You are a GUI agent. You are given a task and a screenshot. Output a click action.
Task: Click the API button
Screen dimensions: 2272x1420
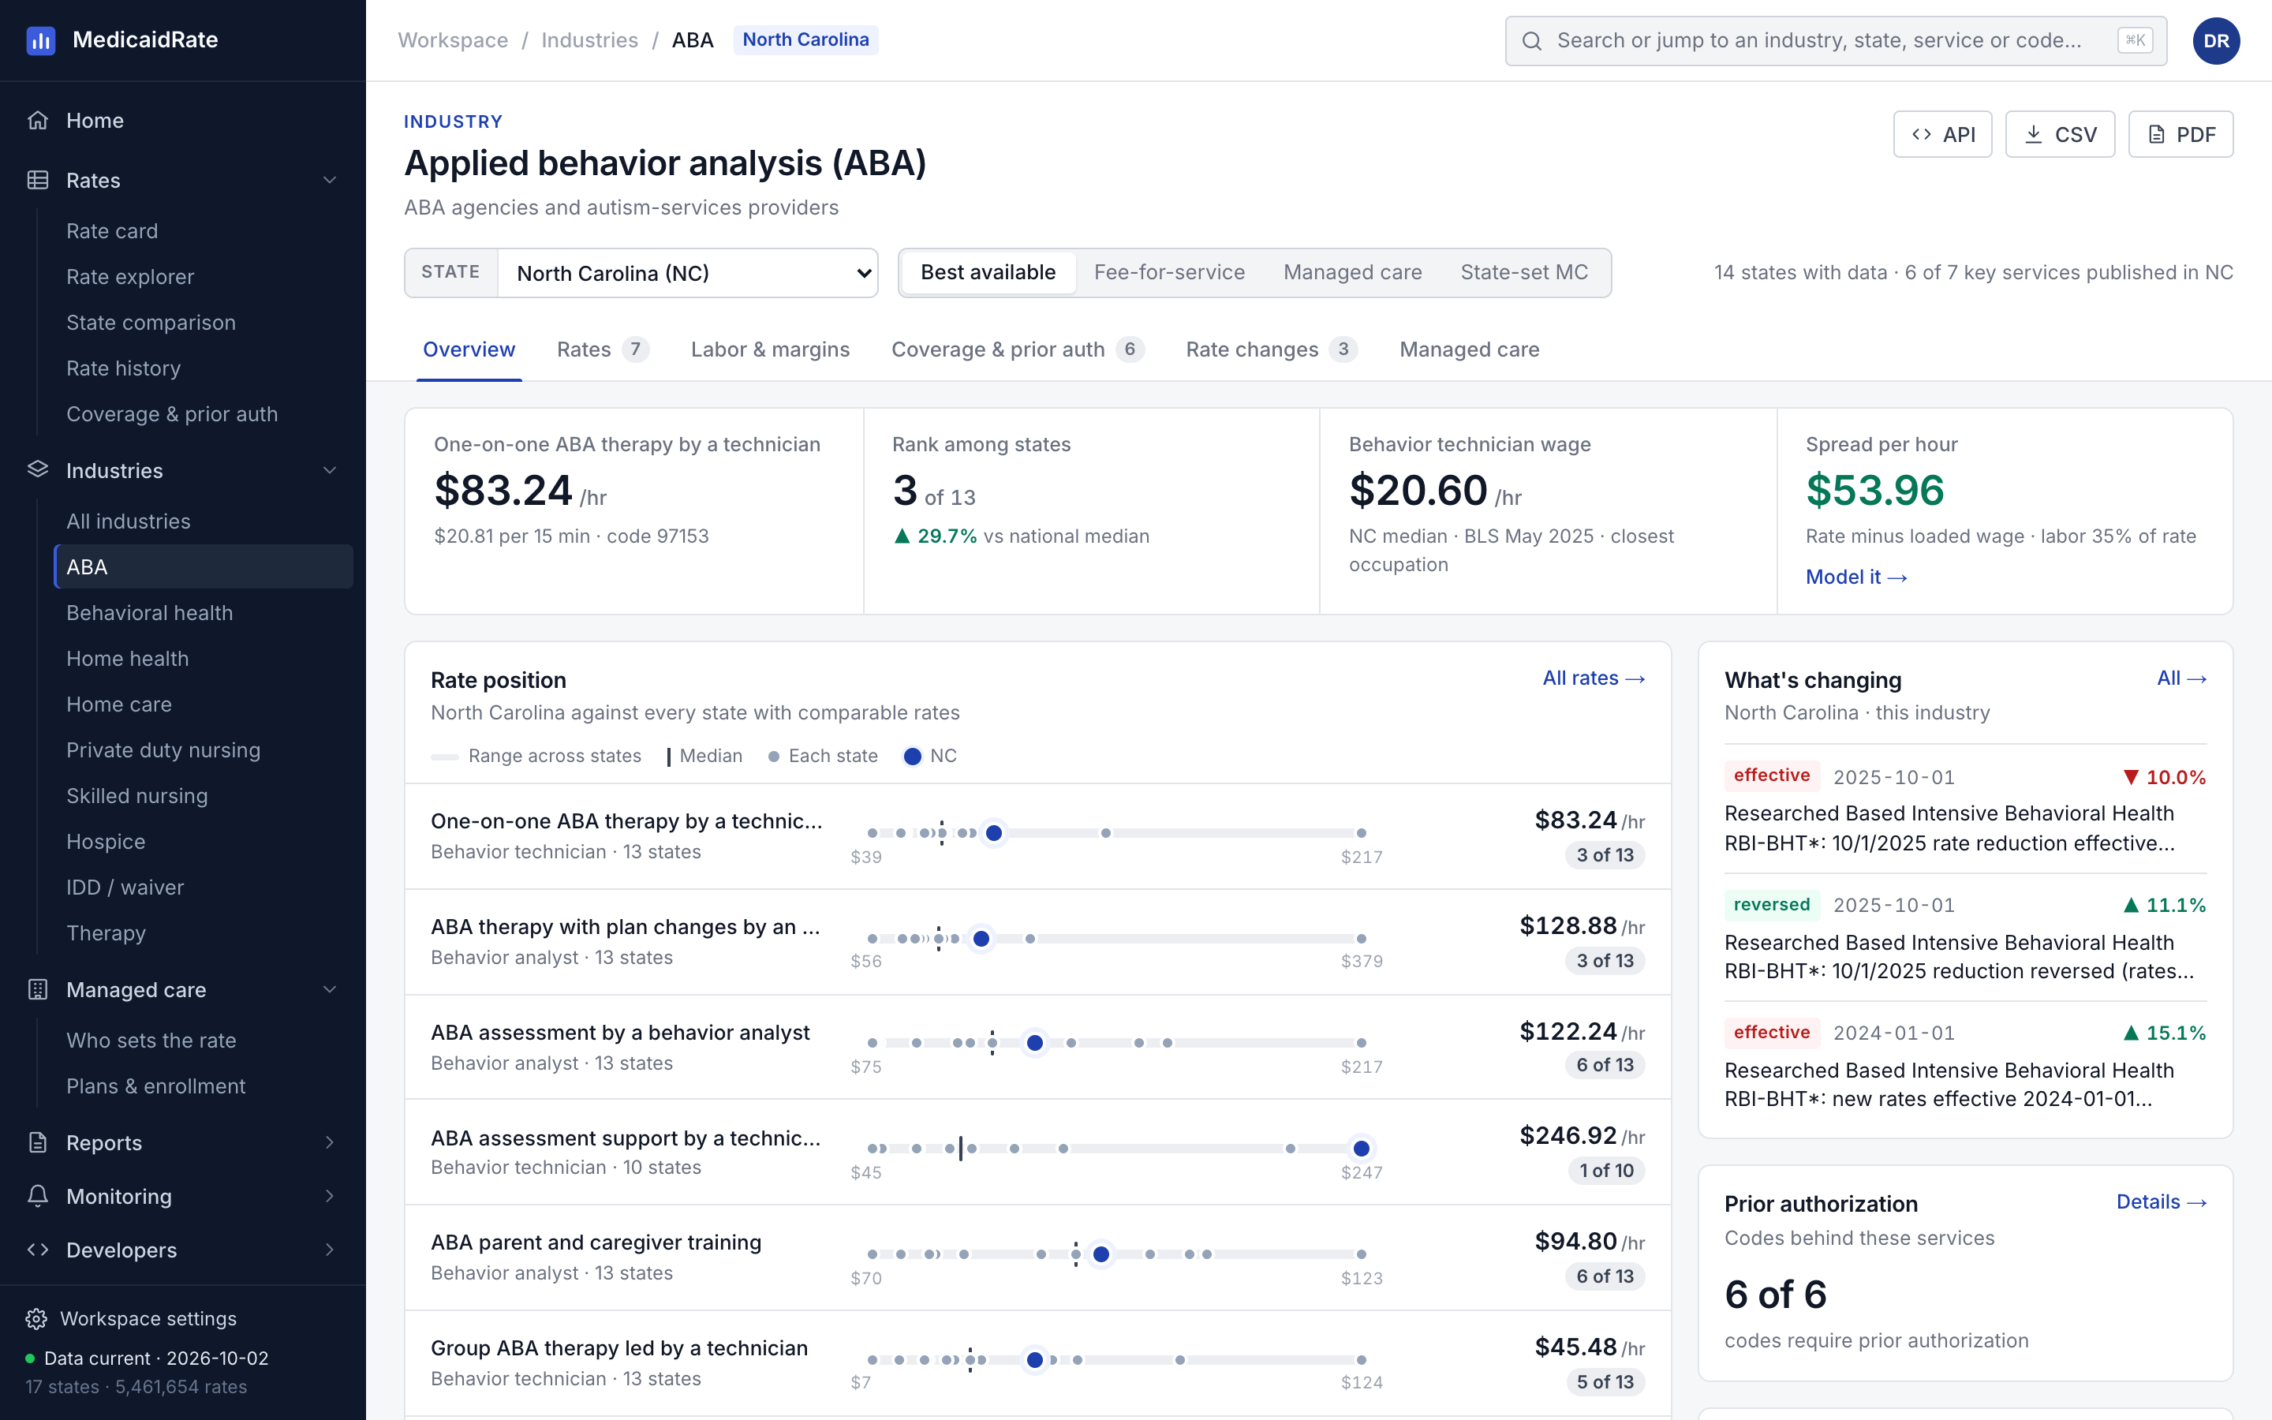click(1942, 134)
